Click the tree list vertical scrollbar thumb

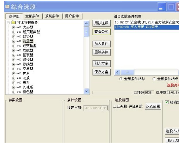click(86, 32)
